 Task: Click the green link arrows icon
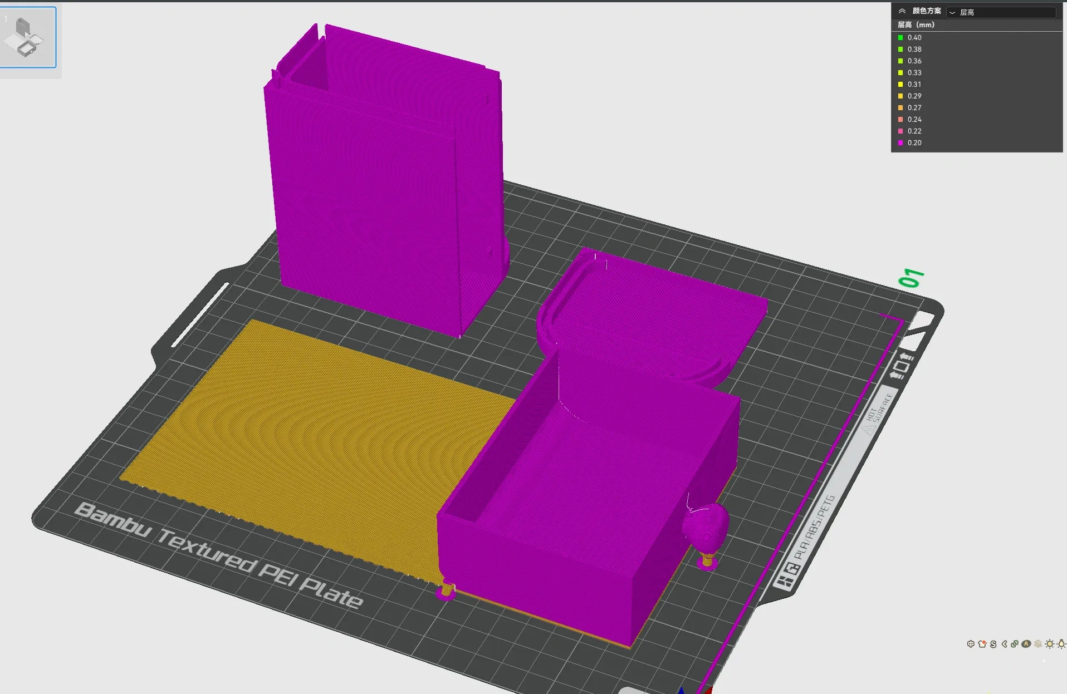1015,644
